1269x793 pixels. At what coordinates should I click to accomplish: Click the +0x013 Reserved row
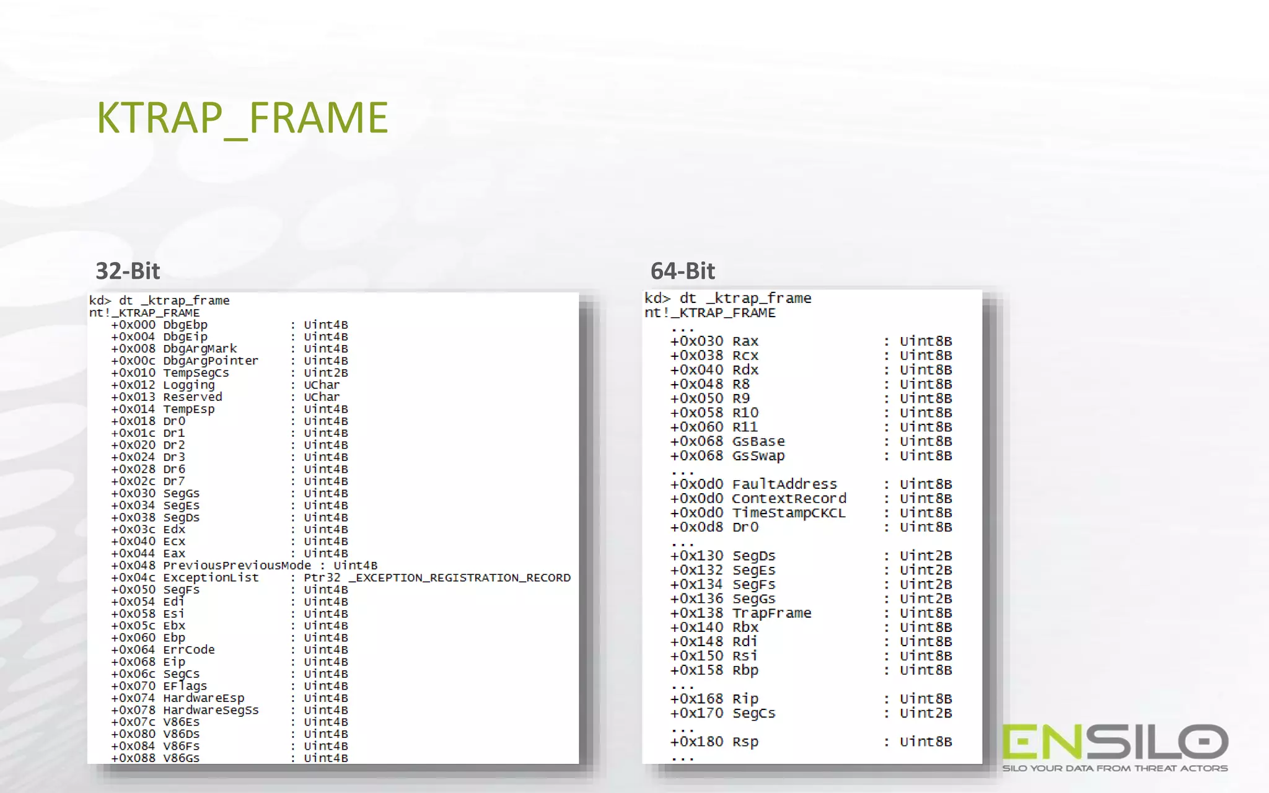point(226,397)
